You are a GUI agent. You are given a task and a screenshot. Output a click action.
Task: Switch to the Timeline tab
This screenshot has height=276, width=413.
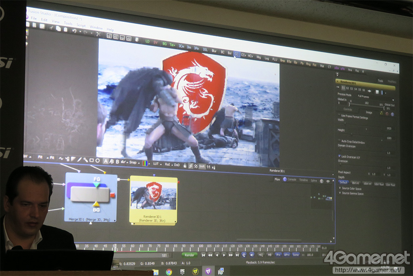point(303,180)
